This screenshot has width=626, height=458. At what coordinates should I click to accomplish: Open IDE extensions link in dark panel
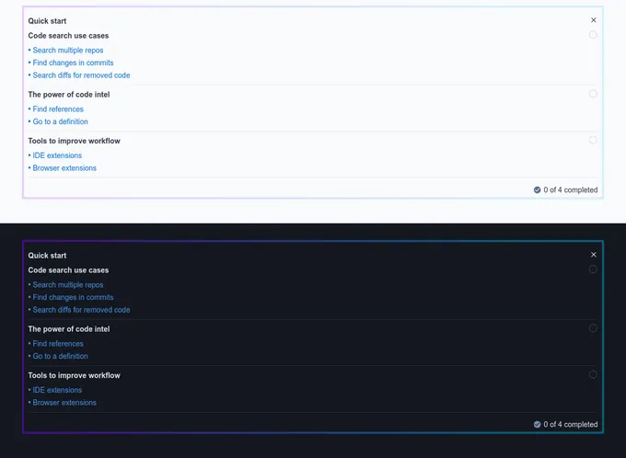57,390
